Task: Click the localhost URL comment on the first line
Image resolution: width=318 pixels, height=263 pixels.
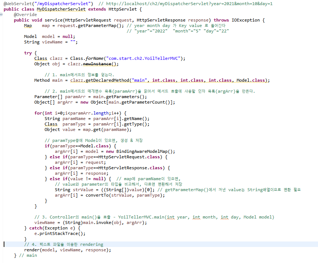Action: [186, 4]
